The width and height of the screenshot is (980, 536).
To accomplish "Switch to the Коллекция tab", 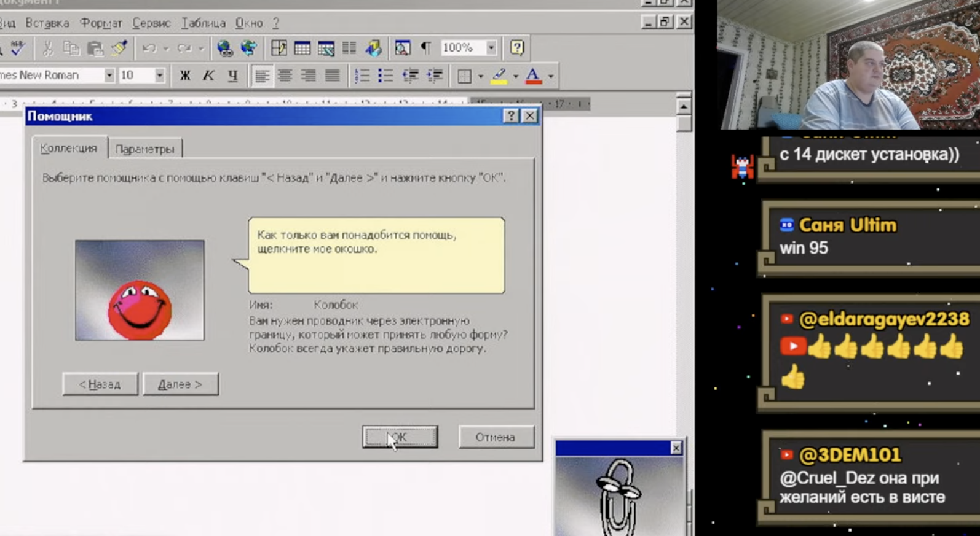I will pyautogui.click(x=69, y=148).
